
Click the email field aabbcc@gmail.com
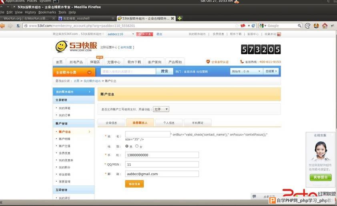tap(162, 174)
